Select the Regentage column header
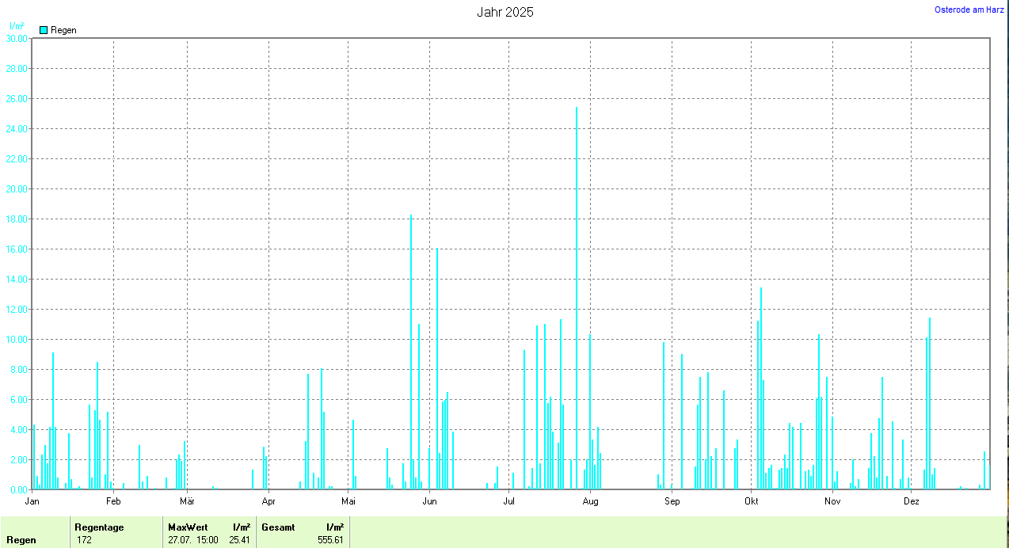 tap(99, 527)
